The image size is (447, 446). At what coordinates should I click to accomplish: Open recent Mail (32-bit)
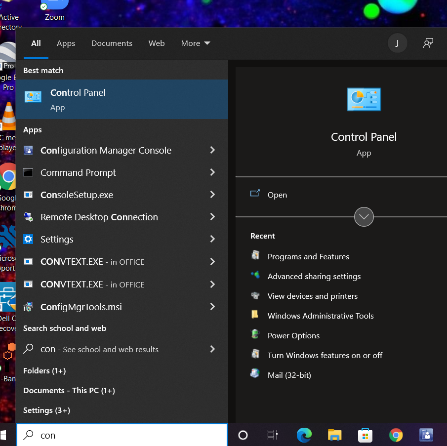289,375
